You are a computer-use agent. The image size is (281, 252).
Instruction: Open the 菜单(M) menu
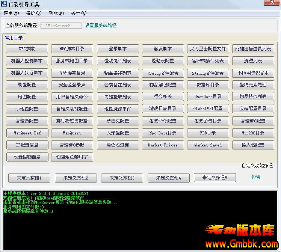point(11,13)
